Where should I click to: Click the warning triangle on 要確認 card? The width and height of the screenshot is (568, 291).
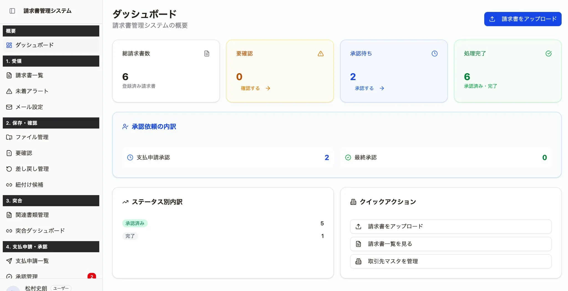tap(321, 53)
